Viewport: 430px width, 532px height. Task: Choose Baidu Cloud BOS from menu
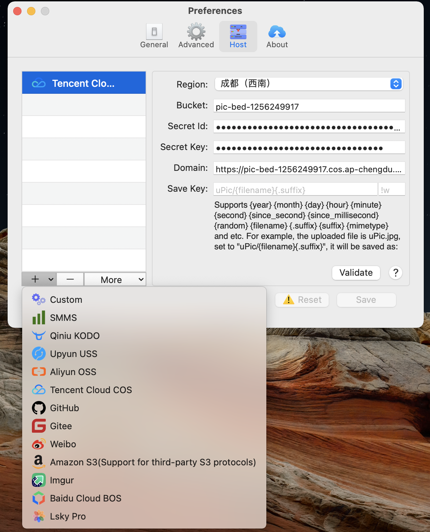click(144, 498)
